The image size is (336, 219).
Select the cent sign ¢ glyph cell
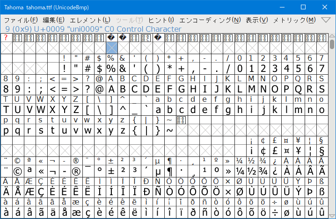tap(263, 151)
